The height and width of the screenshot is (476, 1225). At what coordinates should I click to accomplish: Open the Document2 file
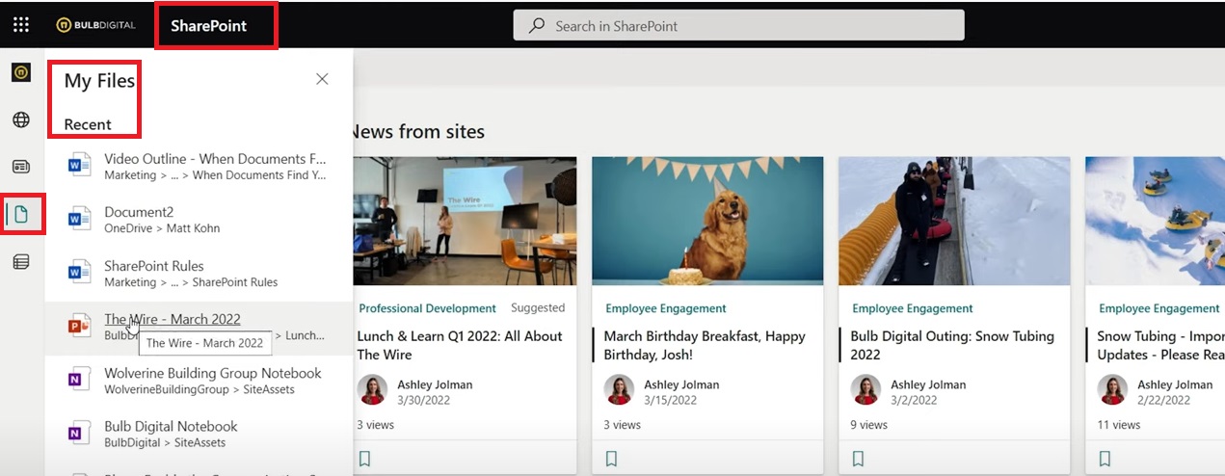(x=139, y=212)
